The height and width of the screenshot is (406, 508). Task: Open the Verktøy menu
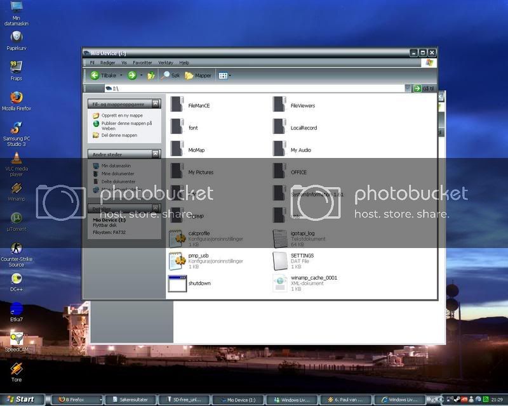tap(166, 63)
